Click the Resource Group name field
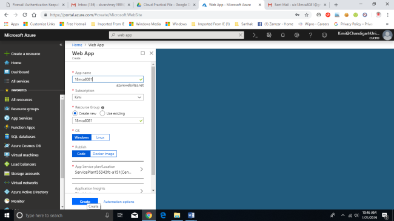Image resolution: width=394 pixels, height=221 pixels. 107,121
